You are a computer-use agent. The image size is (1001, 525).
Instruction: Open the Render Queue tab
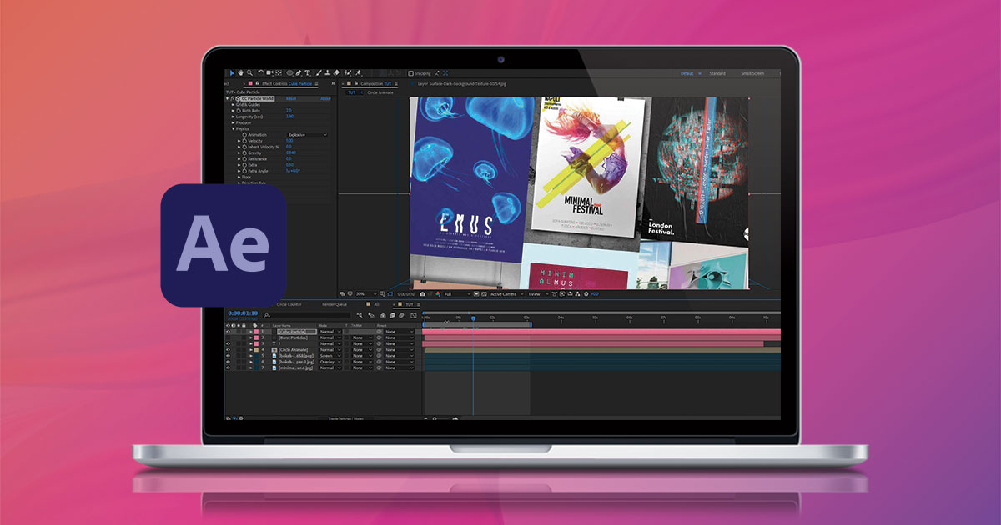pos(335,304)
